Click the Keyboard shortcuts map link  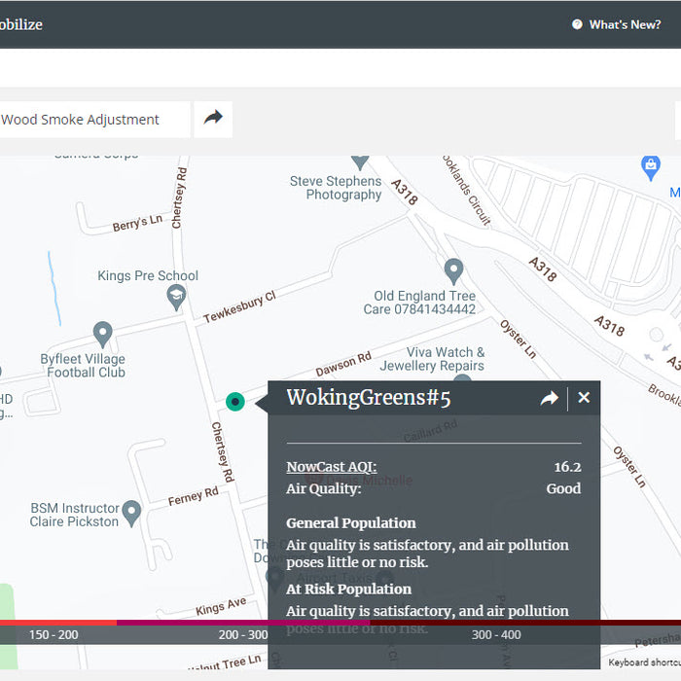[644, 663]
